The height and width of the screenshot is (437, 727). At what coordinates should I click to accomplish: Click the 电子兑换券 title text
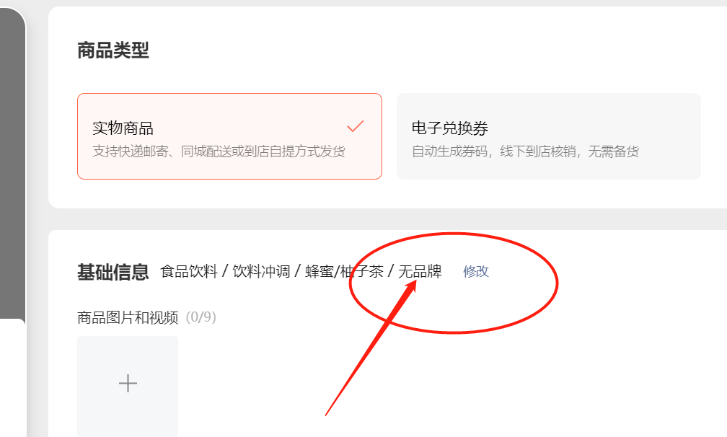coord(450,128)
